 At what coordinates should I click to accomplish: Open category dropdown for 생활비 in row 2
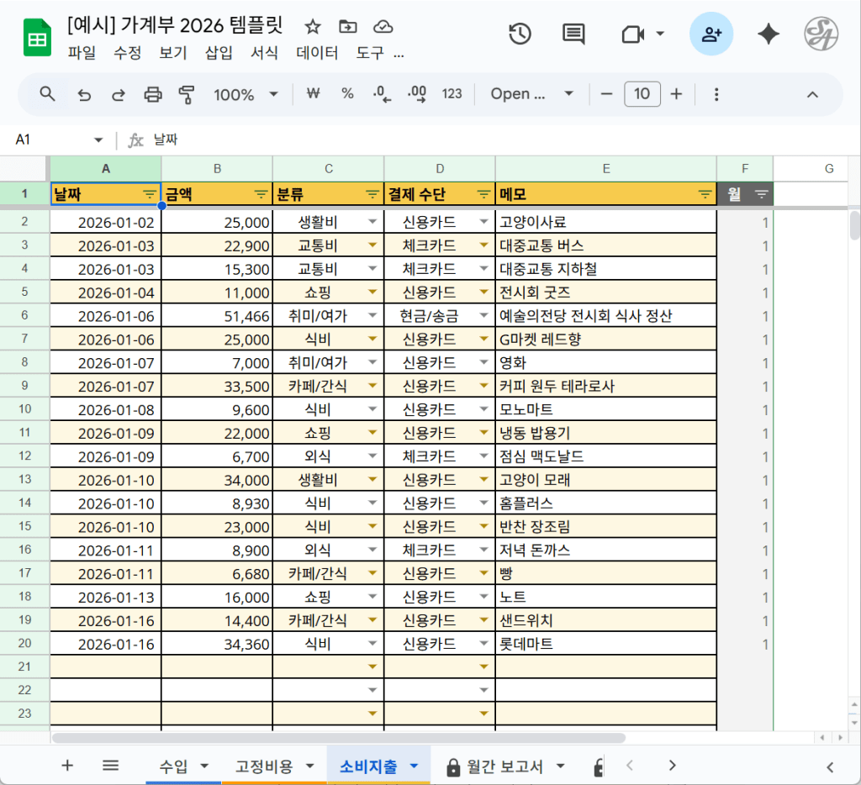pos(372,223)
